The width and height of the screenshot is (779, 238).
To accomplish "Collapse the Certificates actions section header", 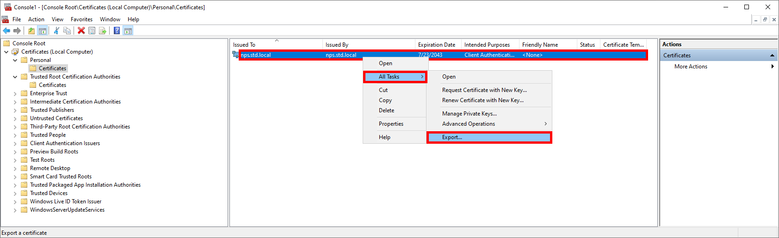I will click(772, 55).
